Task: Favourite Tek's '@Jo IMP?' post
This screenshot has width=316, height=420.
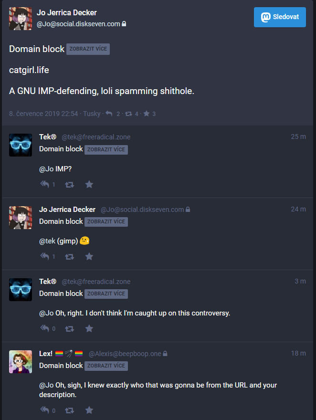Action: pyautogui.click(x=89, y=184)
